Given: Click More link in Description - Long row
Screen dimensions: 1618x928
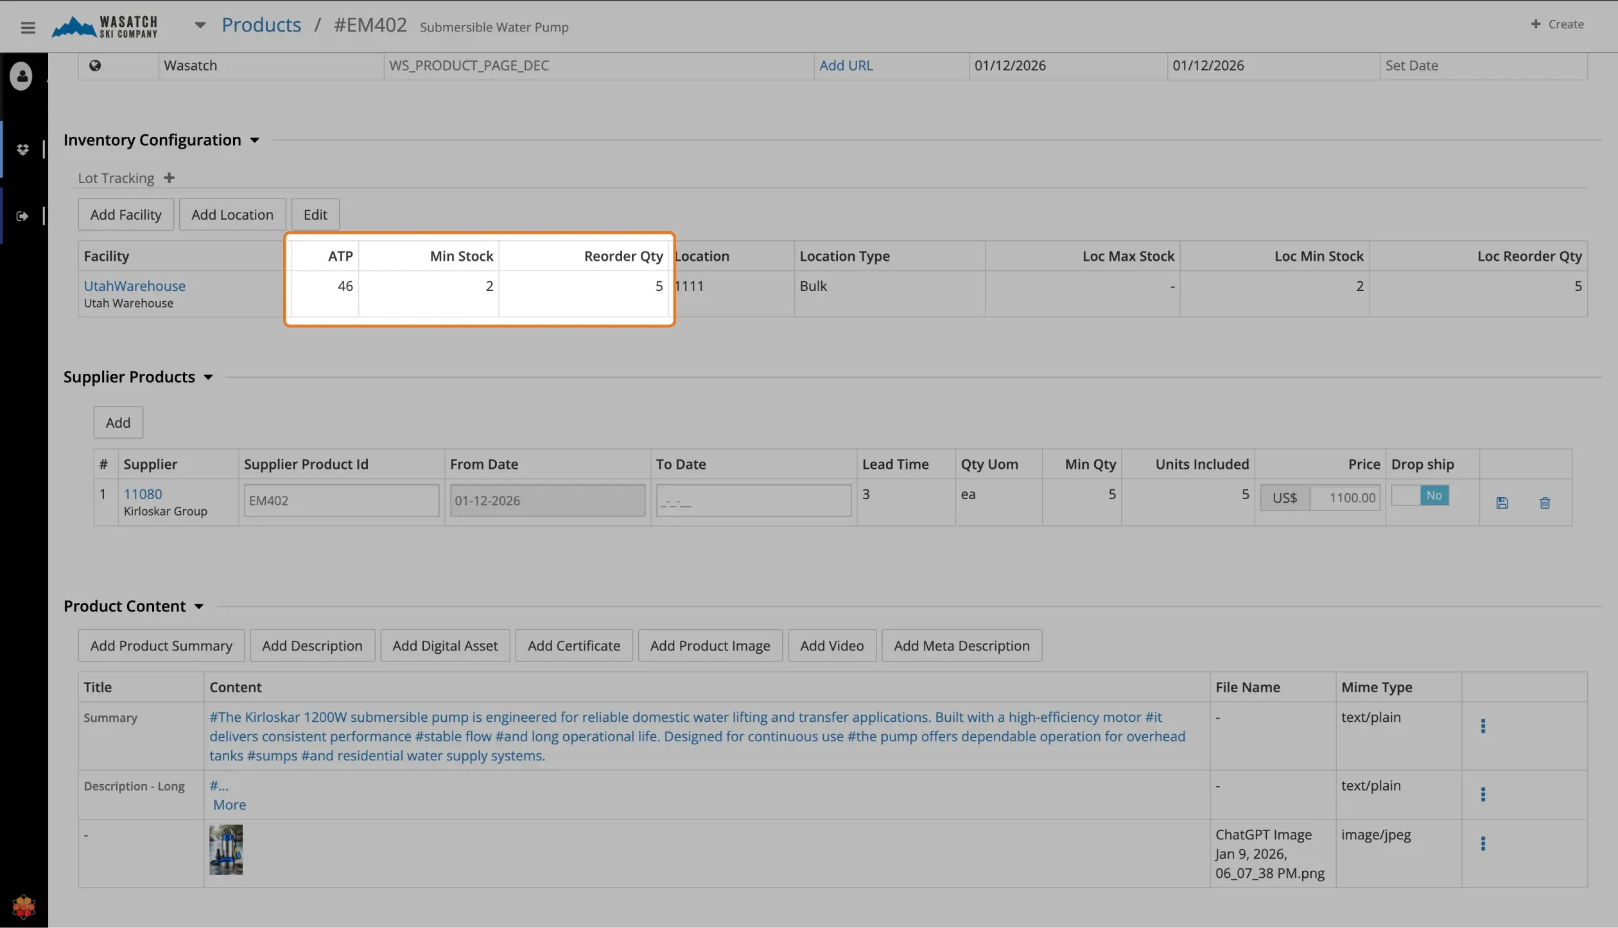Looking at the screenshot, I should [x=229, y=805].
